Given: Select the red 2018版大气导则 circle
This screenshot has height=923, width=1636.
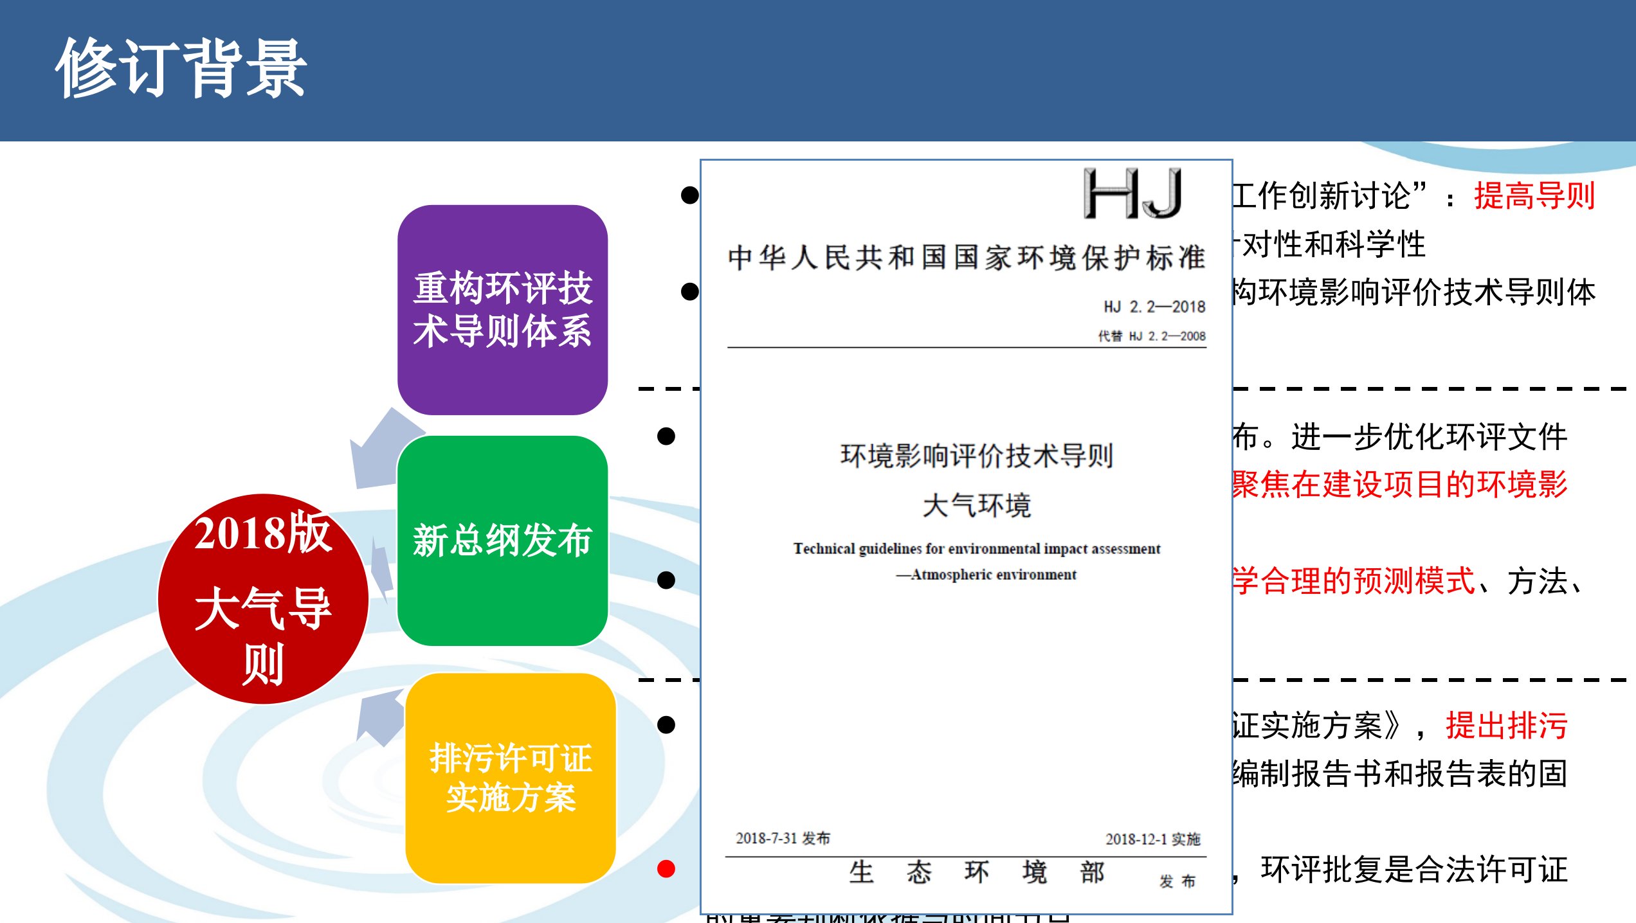Looking at the screenshot, I should (263, 598).
